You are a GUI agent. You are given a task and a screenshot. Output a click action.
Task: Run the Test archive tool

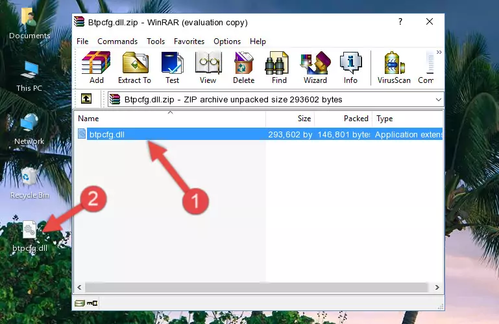coord(172,67)
